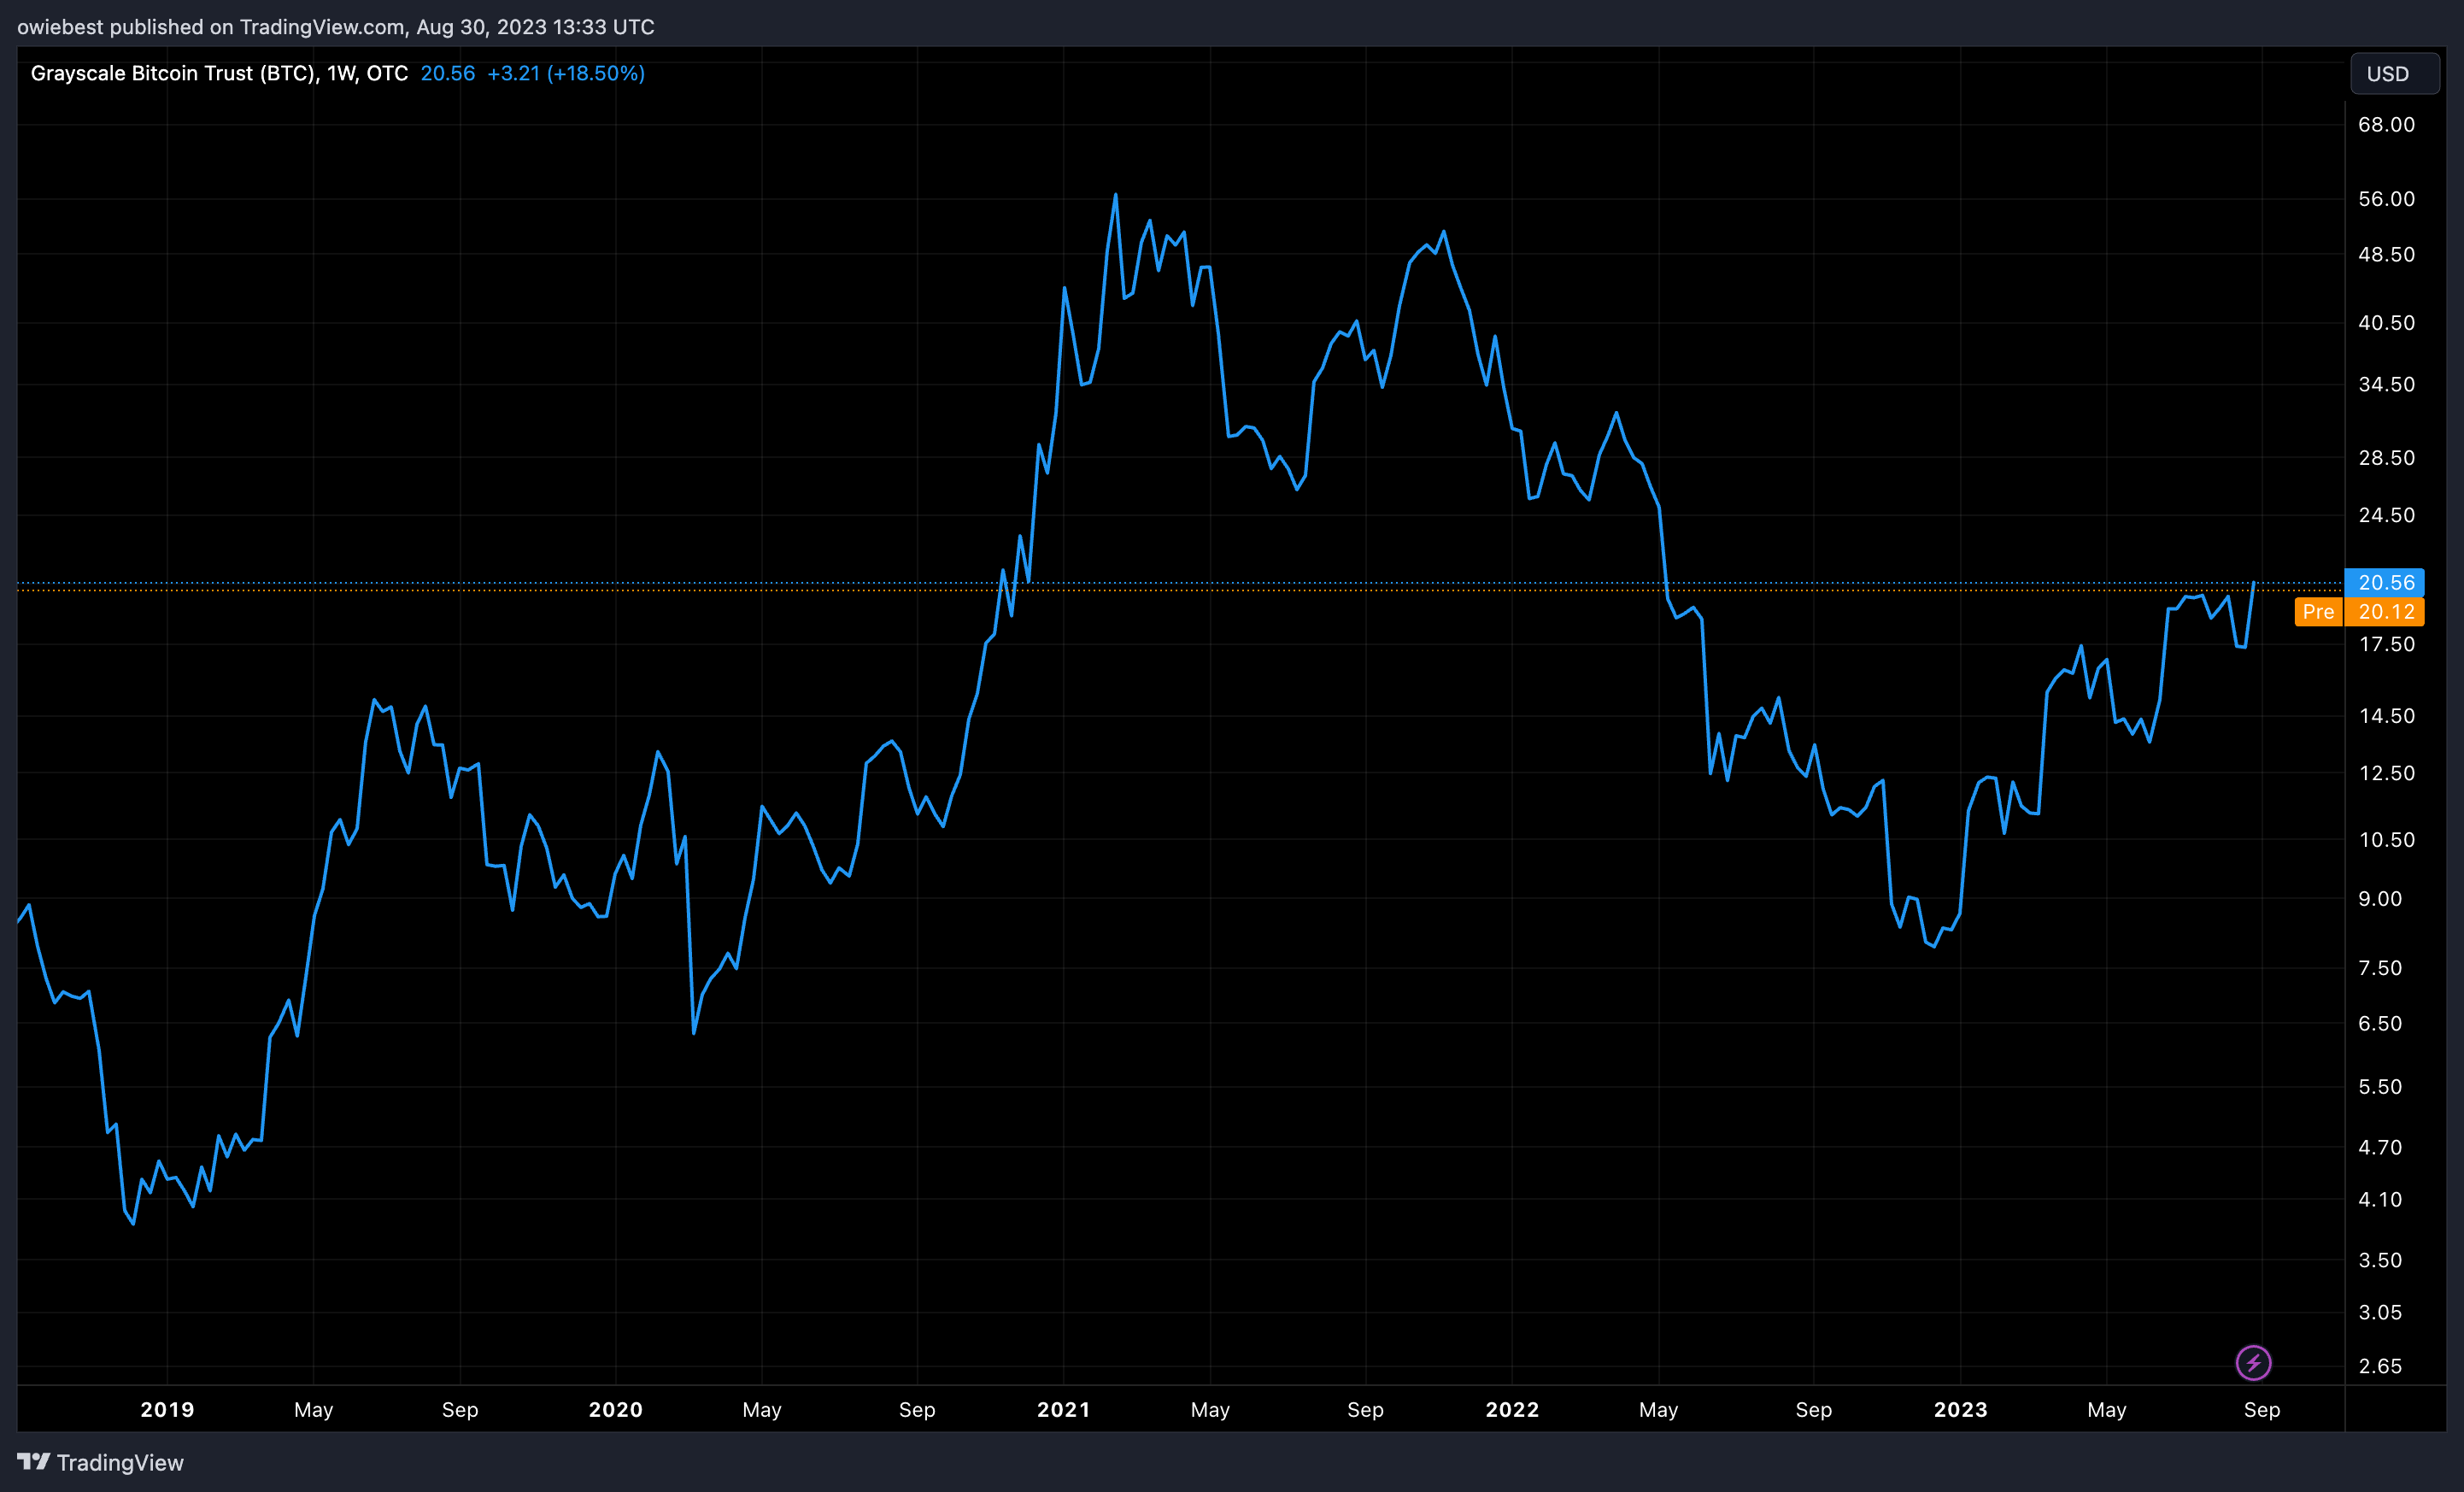Viewport: 2464px width, 1492px height.
Task: Click the 17.50 price axis label
Action: click(x=2386, y=644)
